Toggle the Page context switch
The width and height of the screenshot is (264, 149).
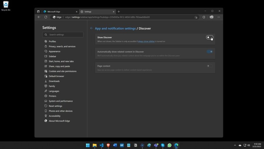tap(209, 66)
